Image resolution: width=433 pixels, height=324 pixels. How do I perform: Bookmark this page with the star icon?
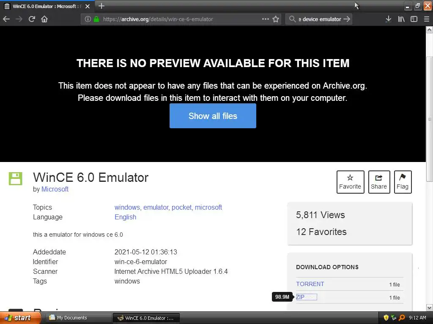point(276,19)
